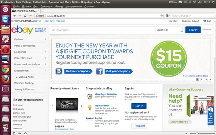Screen dimensions: 216x135
Task: Open the Закладки menu
Action: coord(47,6)
